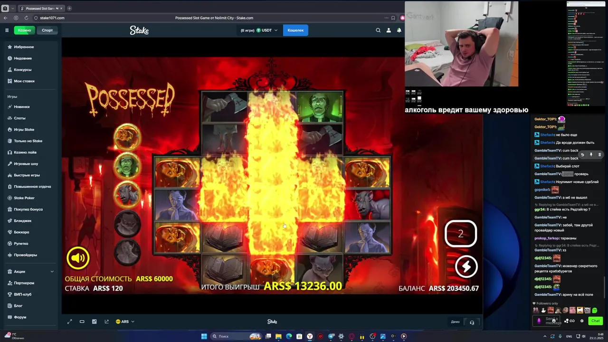This screenshot has height=342, width=608.
Task: Click the Игровые шоу sidebar icon
Action: (x=9, y=164)
